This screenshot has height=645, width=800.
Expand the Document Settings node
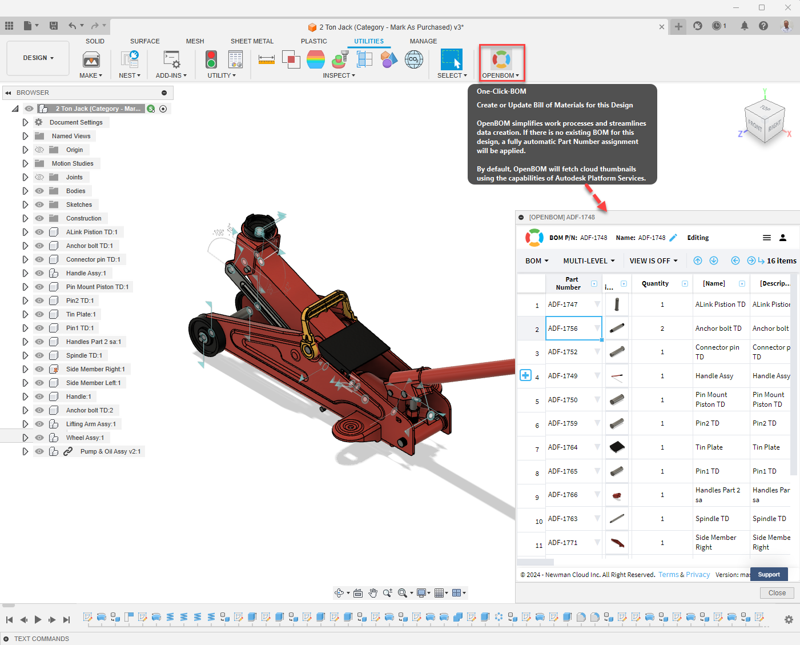[x=25, y=122]
